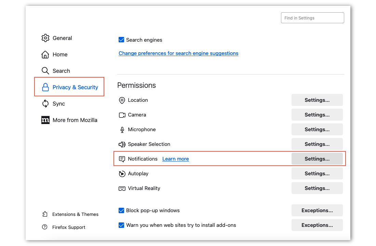Click the Search magnifier icon
The width and height of the screenshot is (376, 246).
45,71
